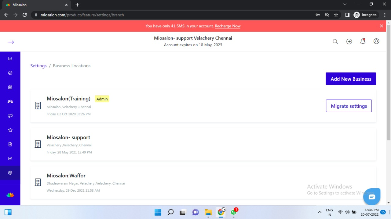Show hidden system tray icons

(x=320, y=212)
